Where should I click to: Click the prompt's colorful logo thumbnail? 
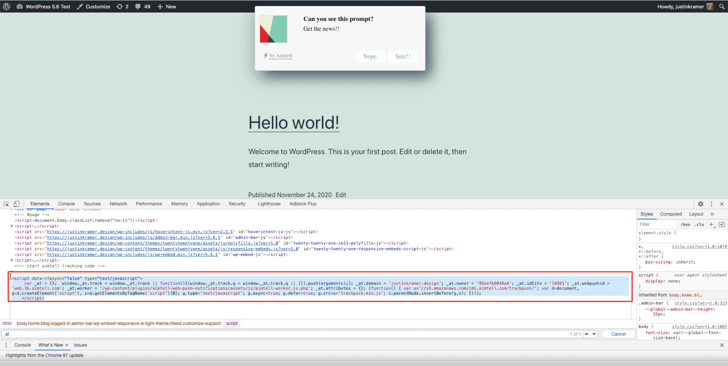273,29
